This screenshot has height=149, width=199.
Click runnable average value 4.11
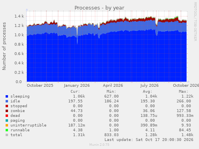pos(150,130)
